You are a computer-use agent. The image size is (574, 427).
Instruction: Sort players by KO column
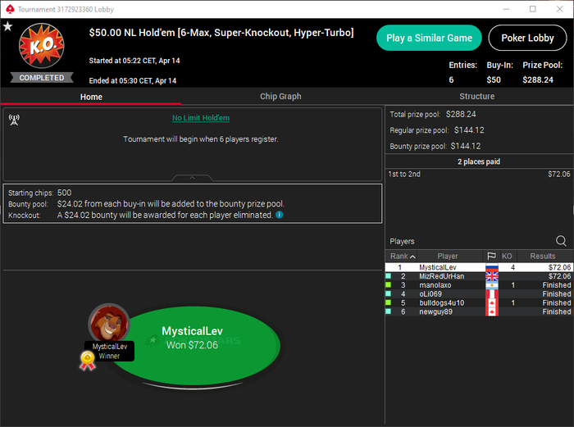(x=507, y=256)
